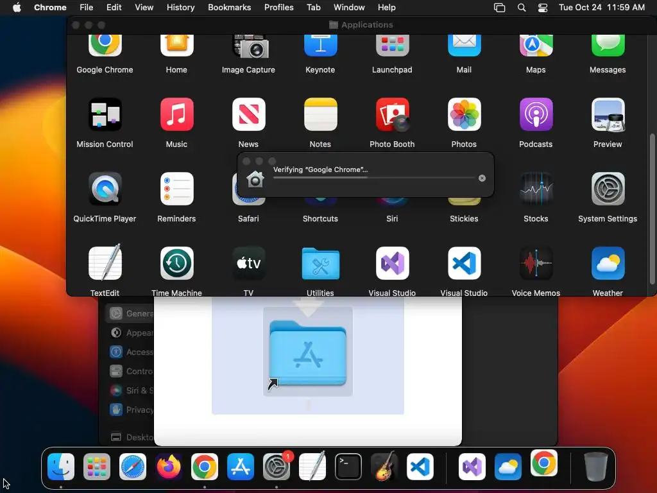Open Photo Booth app
The width and height of the screenshot is (657, 493).
(x=392, y=114)
